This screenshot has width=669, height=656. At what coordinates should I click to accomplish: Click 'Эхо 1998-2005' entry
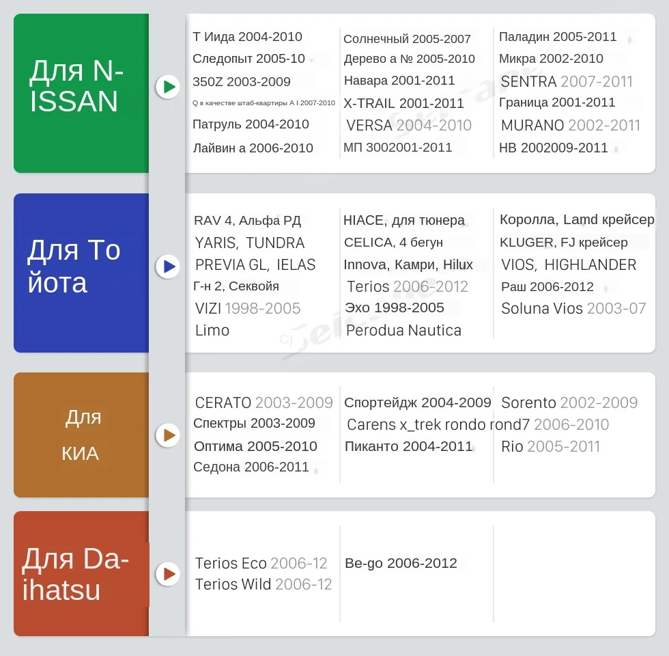coord(395,308)
